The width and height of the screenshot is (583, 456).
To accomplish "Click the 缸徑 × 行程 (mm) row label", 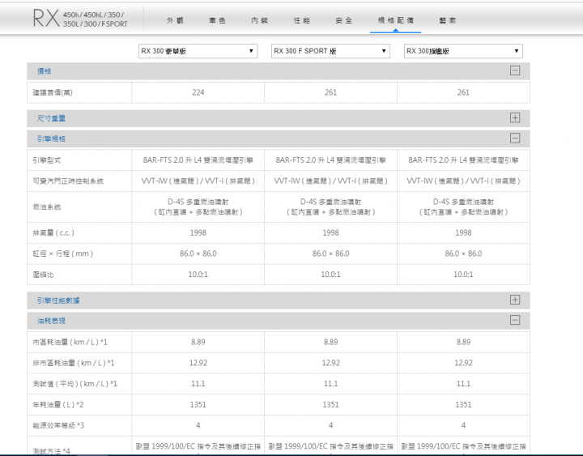I will 63,254.
